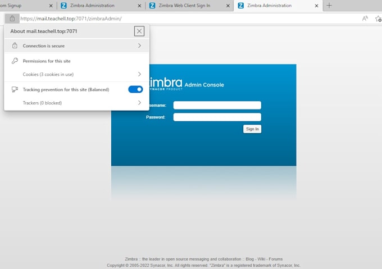Open the Wiki link in the footer
Screen dimensions: 382x269
[x=261, y=259]
